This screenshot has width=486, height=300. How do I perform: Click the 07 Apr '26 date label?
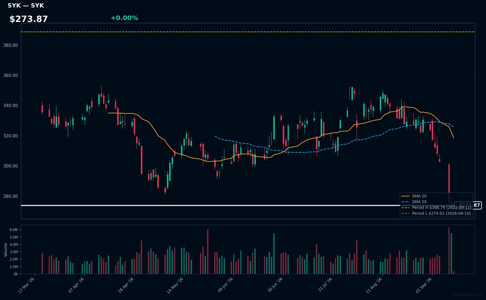click(x=76, y=285)
